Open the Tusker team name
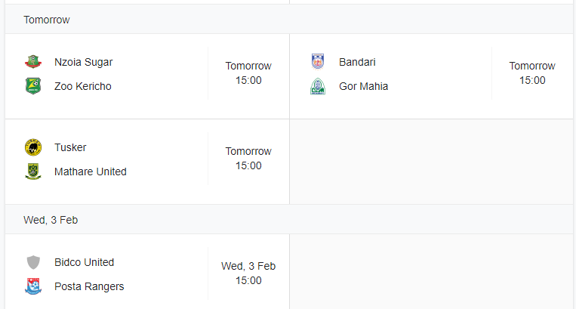The height and width of the screenshot is (309, 576). click(x=70, y=147)
